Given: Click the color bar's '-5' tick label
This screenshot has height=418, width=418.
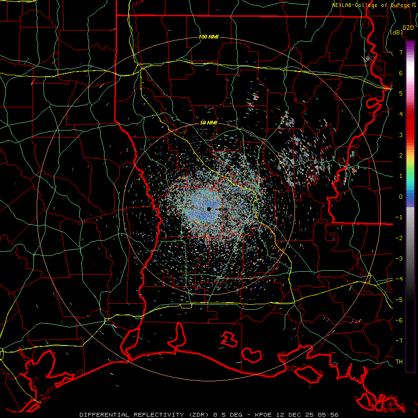Looking at the screenshot, I should click(399, 300).
